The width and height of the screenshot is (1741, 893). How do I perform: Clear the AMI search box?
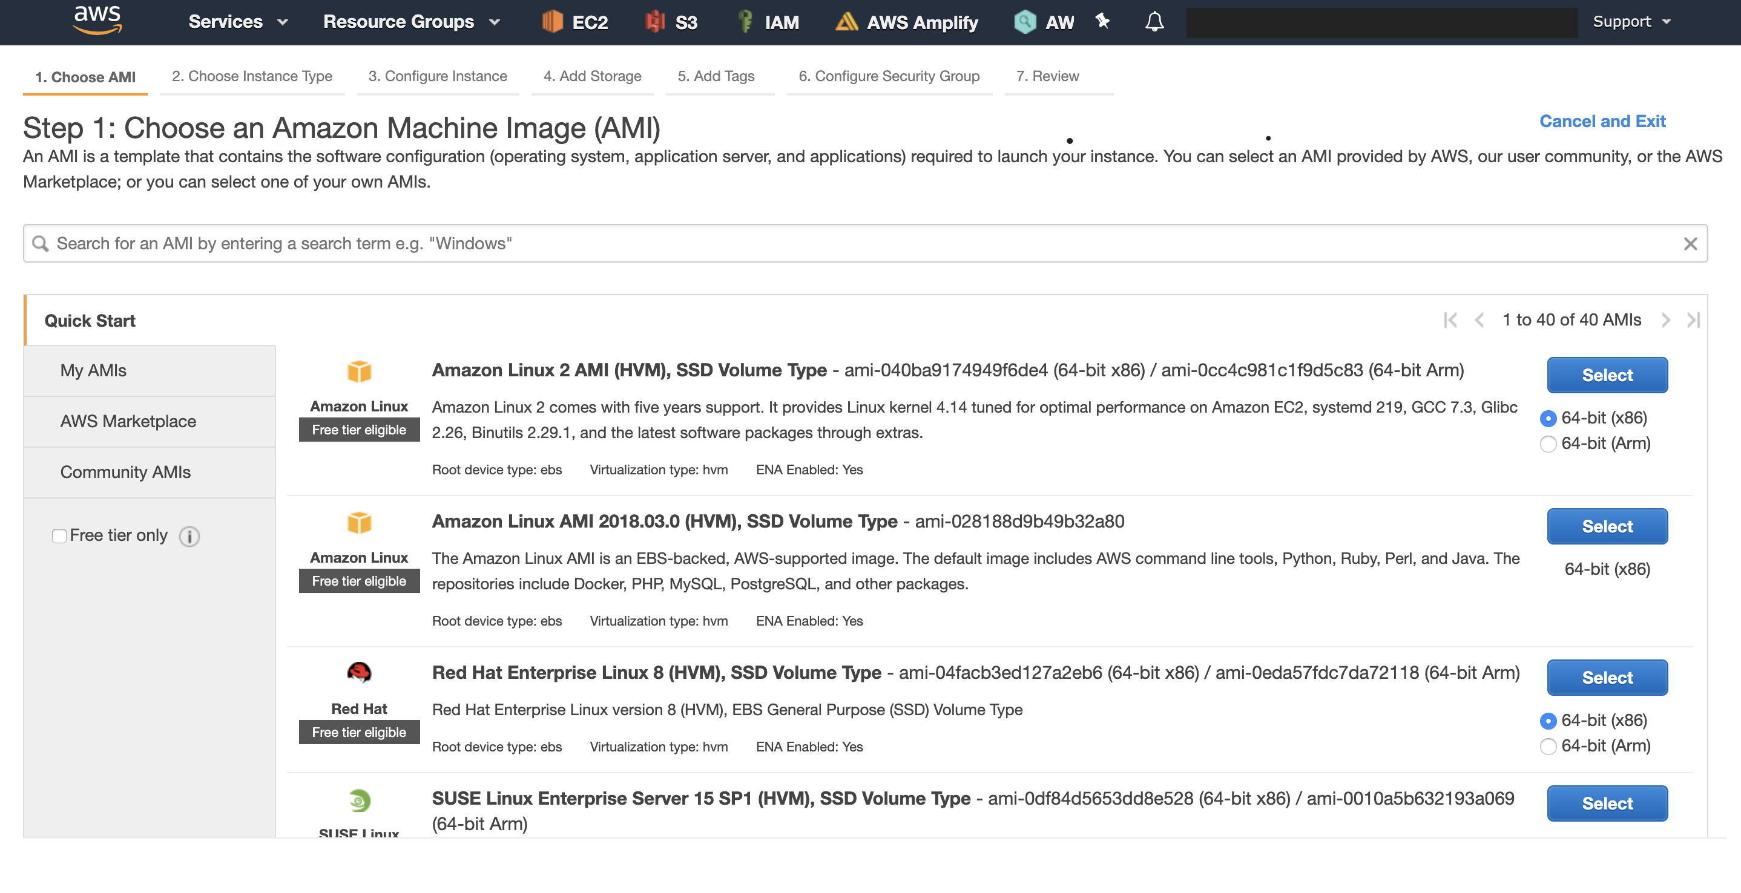(x=1690, y=243)
